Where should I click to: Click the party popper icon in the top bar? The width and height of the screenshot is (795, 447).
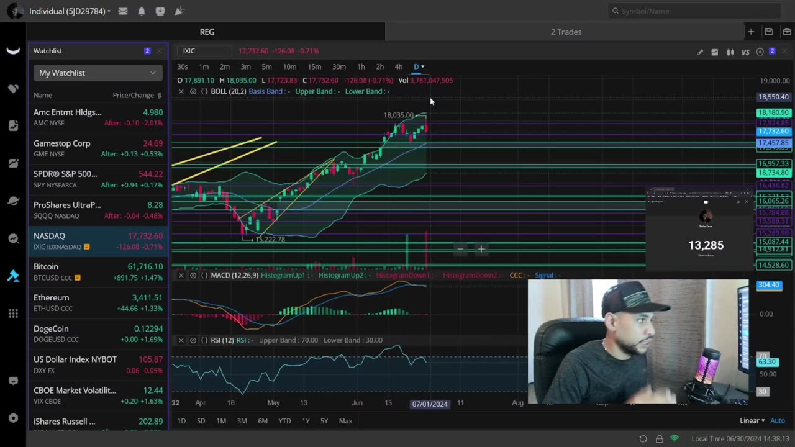pos(179,11)
